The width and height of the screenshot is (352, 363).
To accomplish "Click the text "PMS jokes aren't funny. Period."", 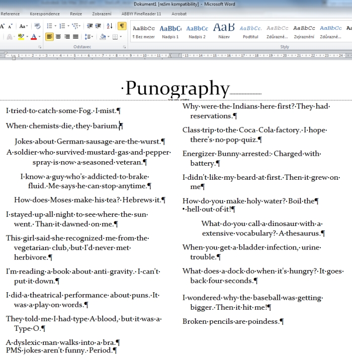I will (59, 350).
